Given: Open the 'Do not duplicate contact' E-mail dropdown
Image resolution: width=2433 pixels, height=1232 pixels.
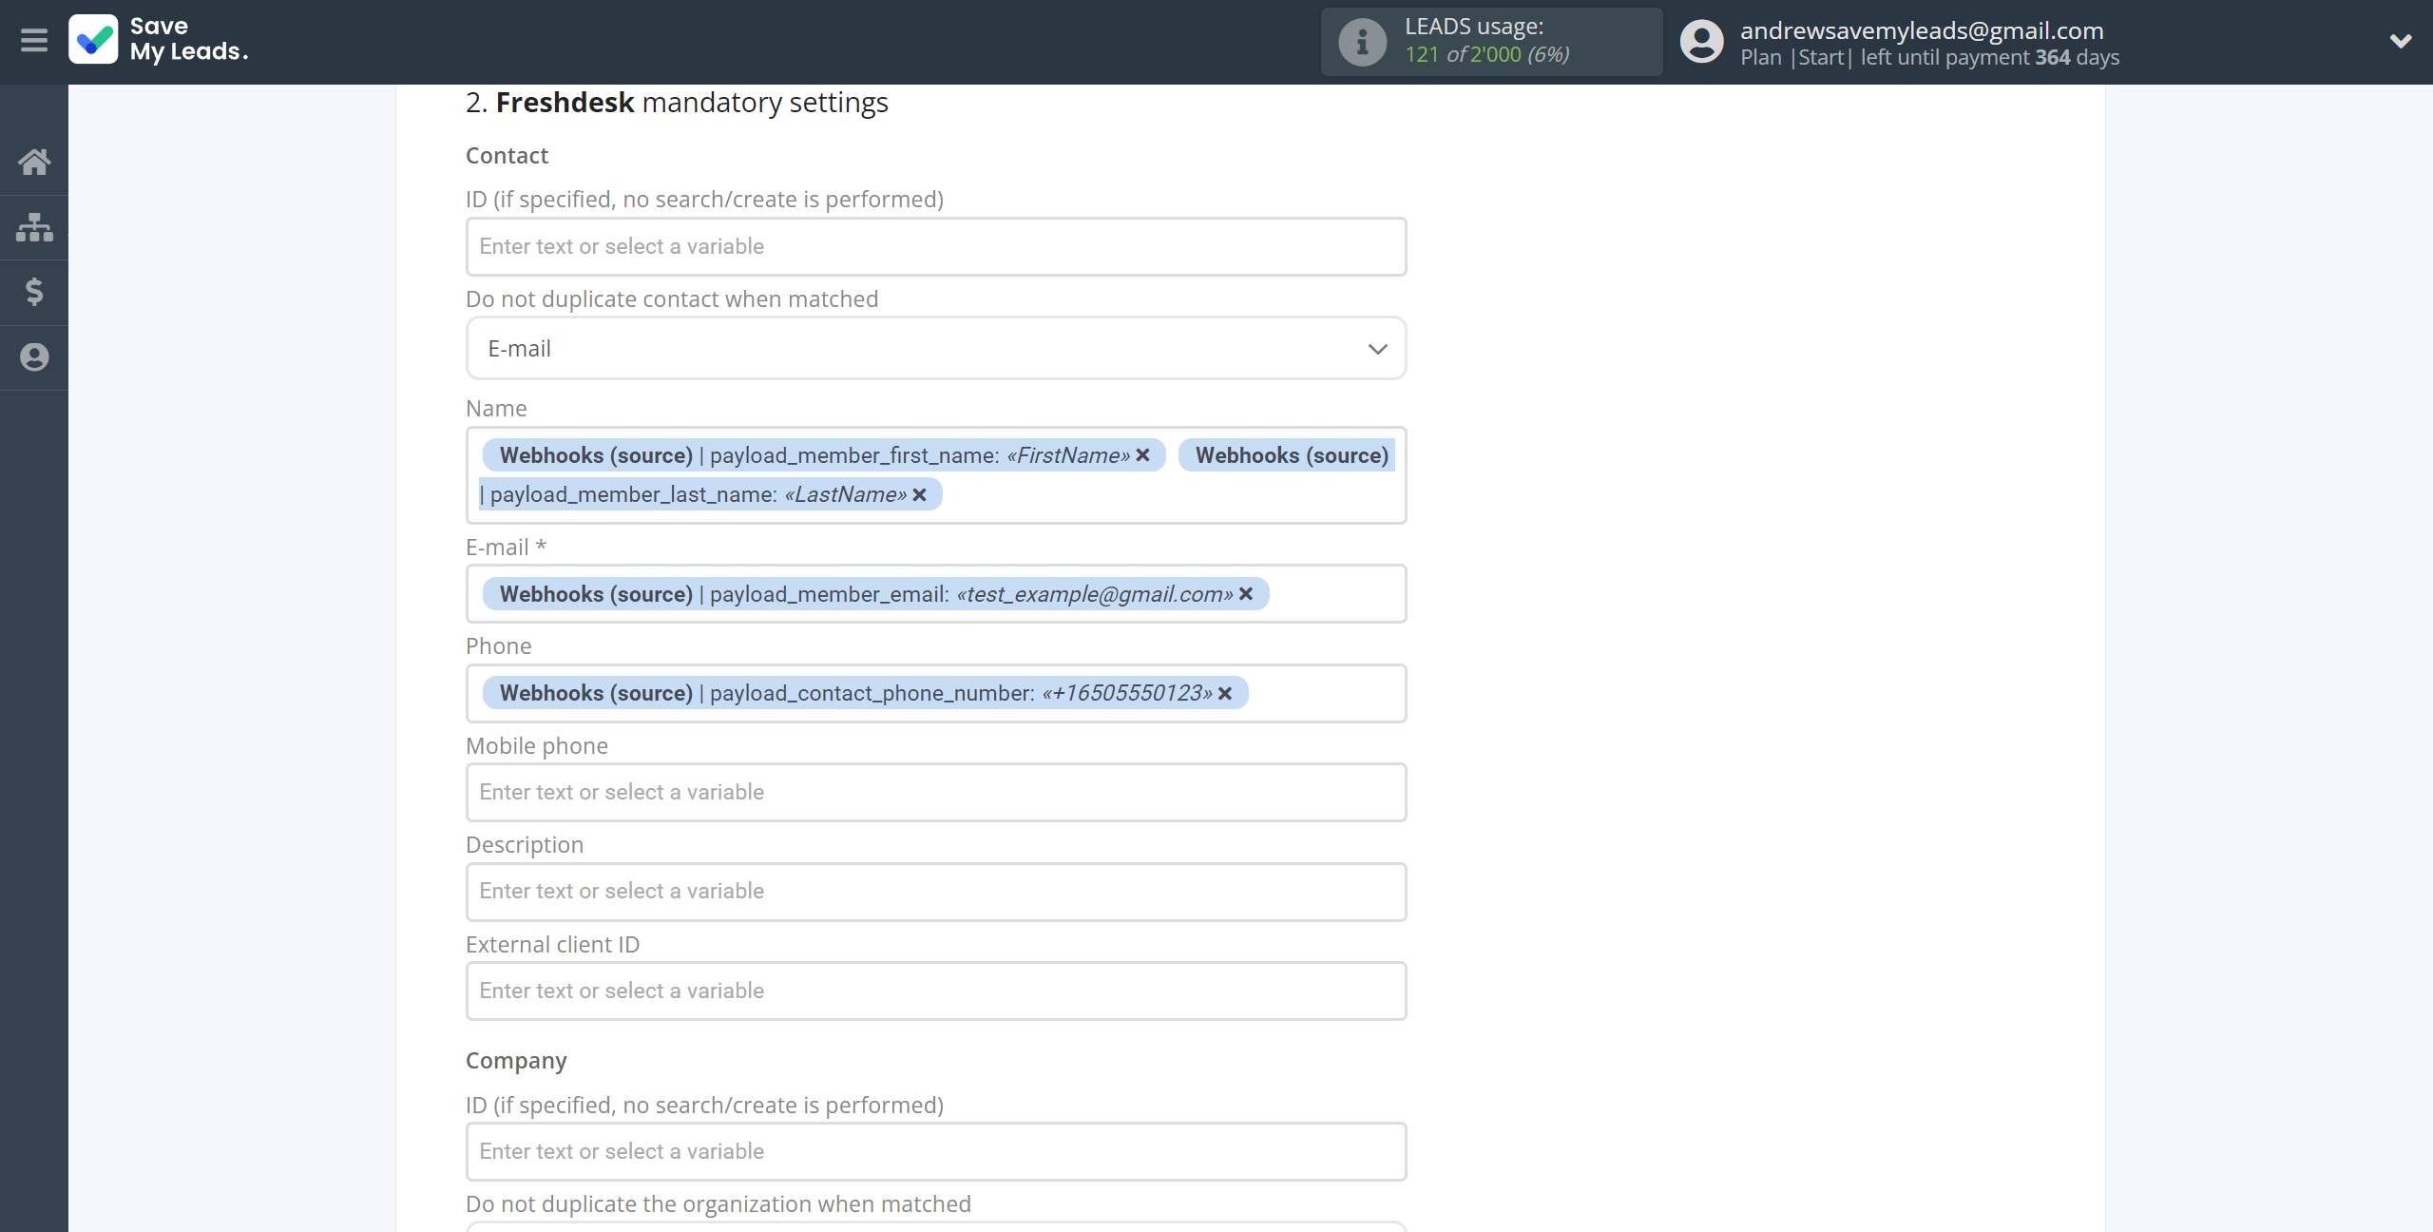Looking at the screenshot, I should pos(936,349).
